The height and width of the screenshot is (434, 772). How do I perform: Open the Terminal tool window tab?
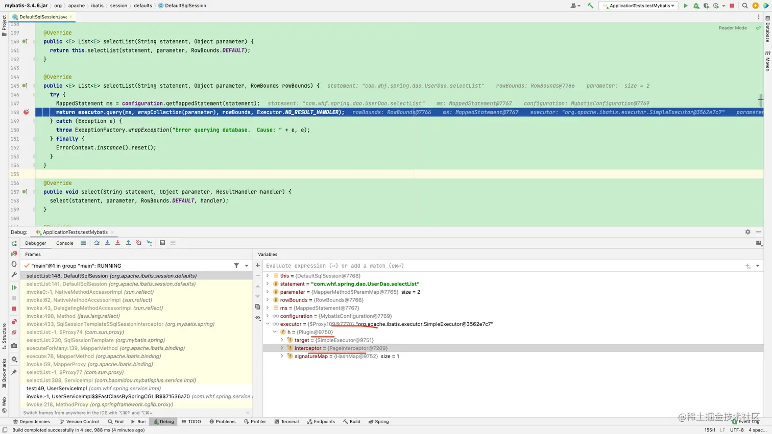pos(286,422)
